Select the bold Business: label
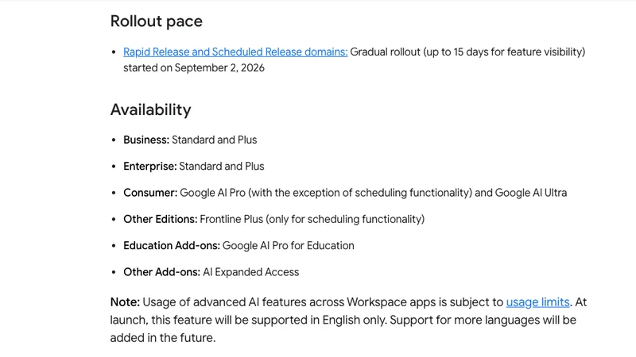Image resolution: width=636 pixels, height=357 pixels. click(x=146, y=140)
